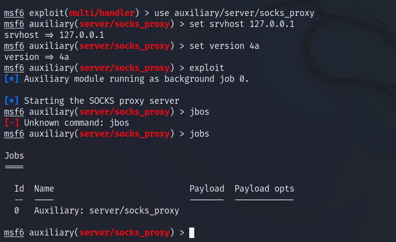Click the 'Unknown command: jbos' error line
396x242 pixels.
[77, 123]
